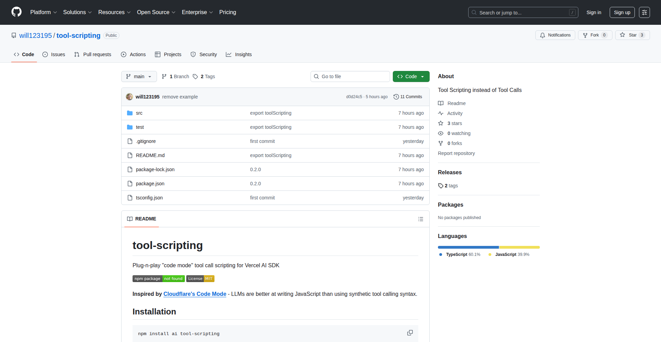Open the main branch selector
The width and height of the screenshot is (661, 342).
(139, 76)
